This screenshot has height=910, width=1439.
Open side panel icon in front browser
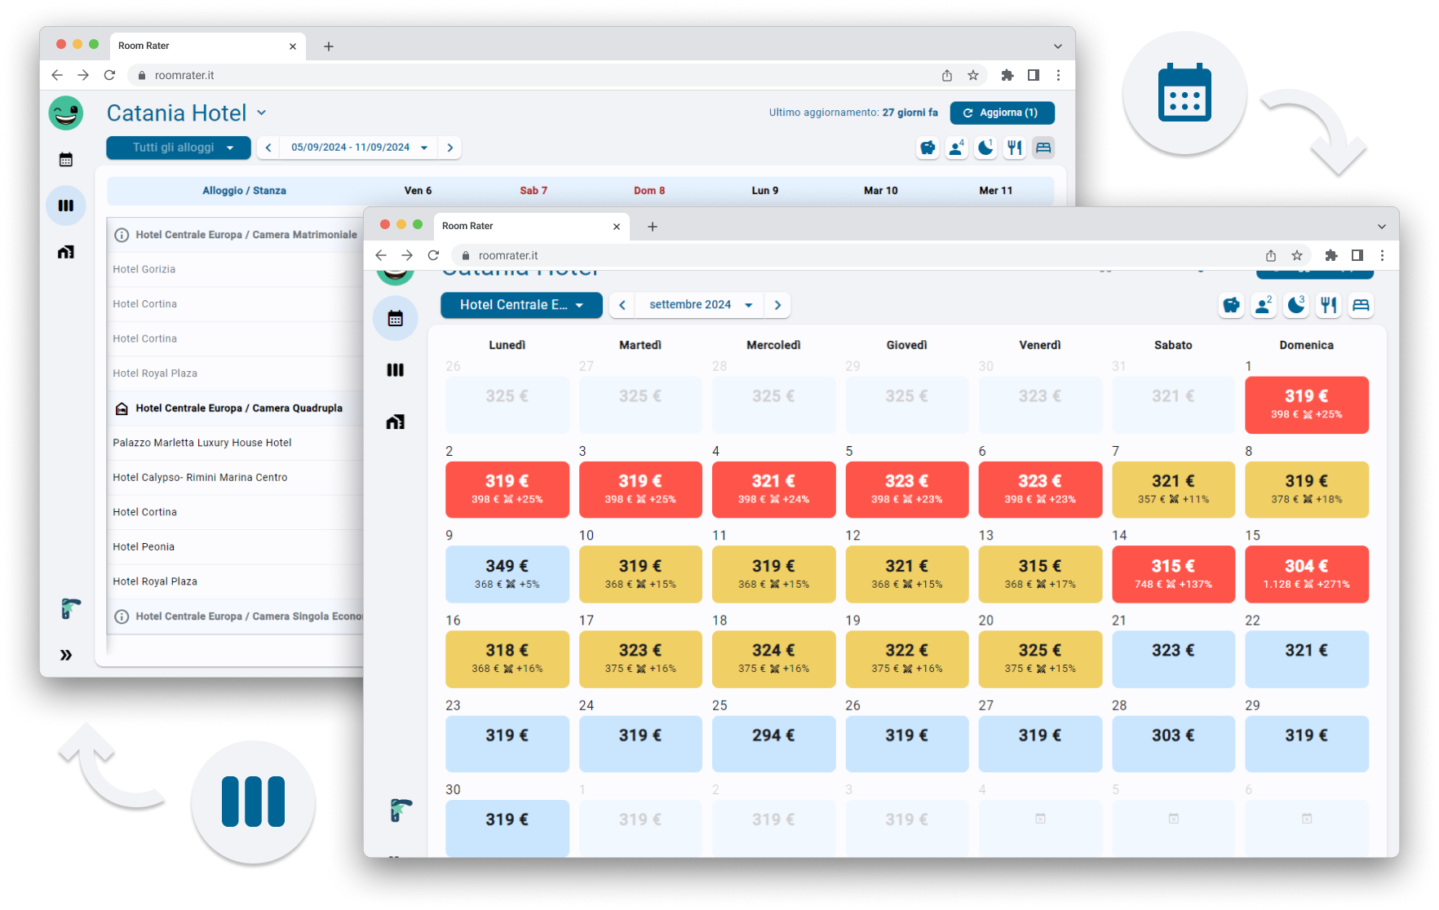(x=1357, y=255)
